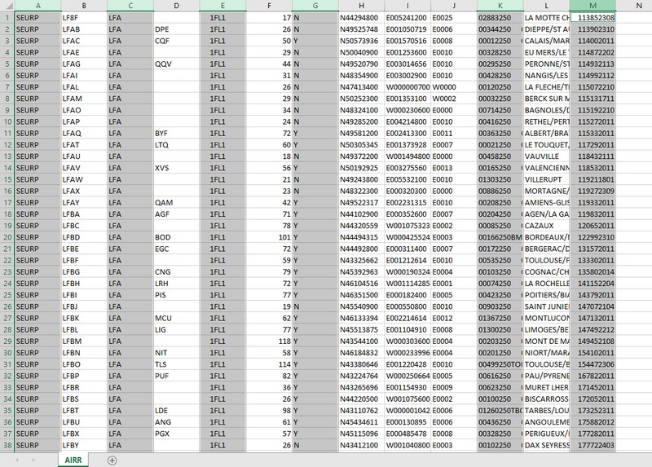
Task: Select the cell with value 118
Action: [x=268, y=341]
